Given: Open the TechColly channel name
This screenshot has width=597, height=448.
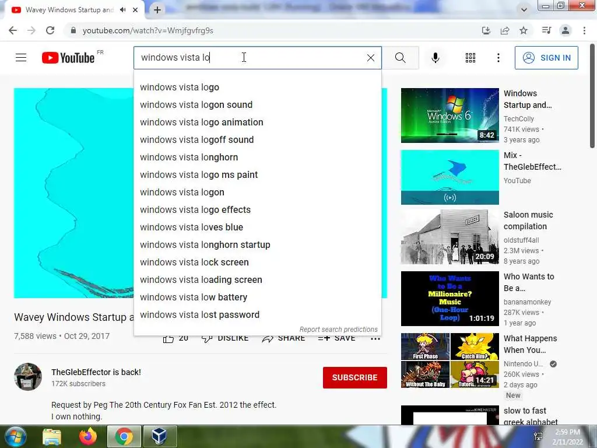Looking at the screenshot, I should pyautogui.click(x=518, y=119).
